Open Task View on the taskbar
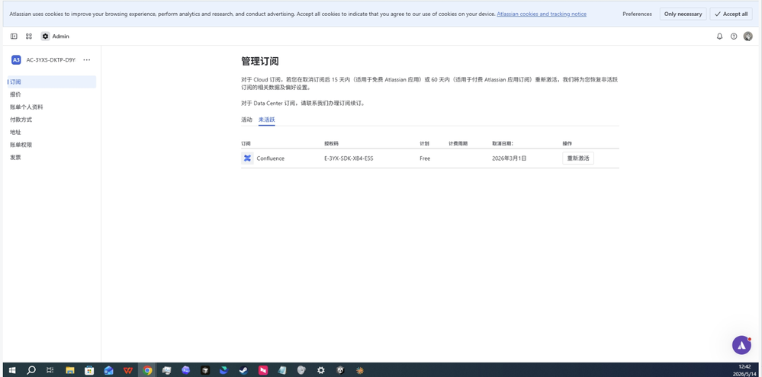The image size is (762, 377). tap(50, 370)
